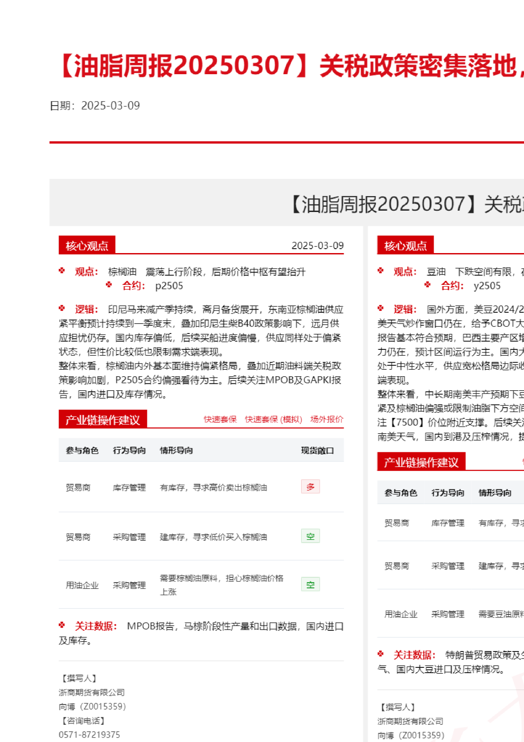Click the green 空 badge in 建库存 row
The width and height of the screenshot is (524, 742).
click(x=311, y=536)
